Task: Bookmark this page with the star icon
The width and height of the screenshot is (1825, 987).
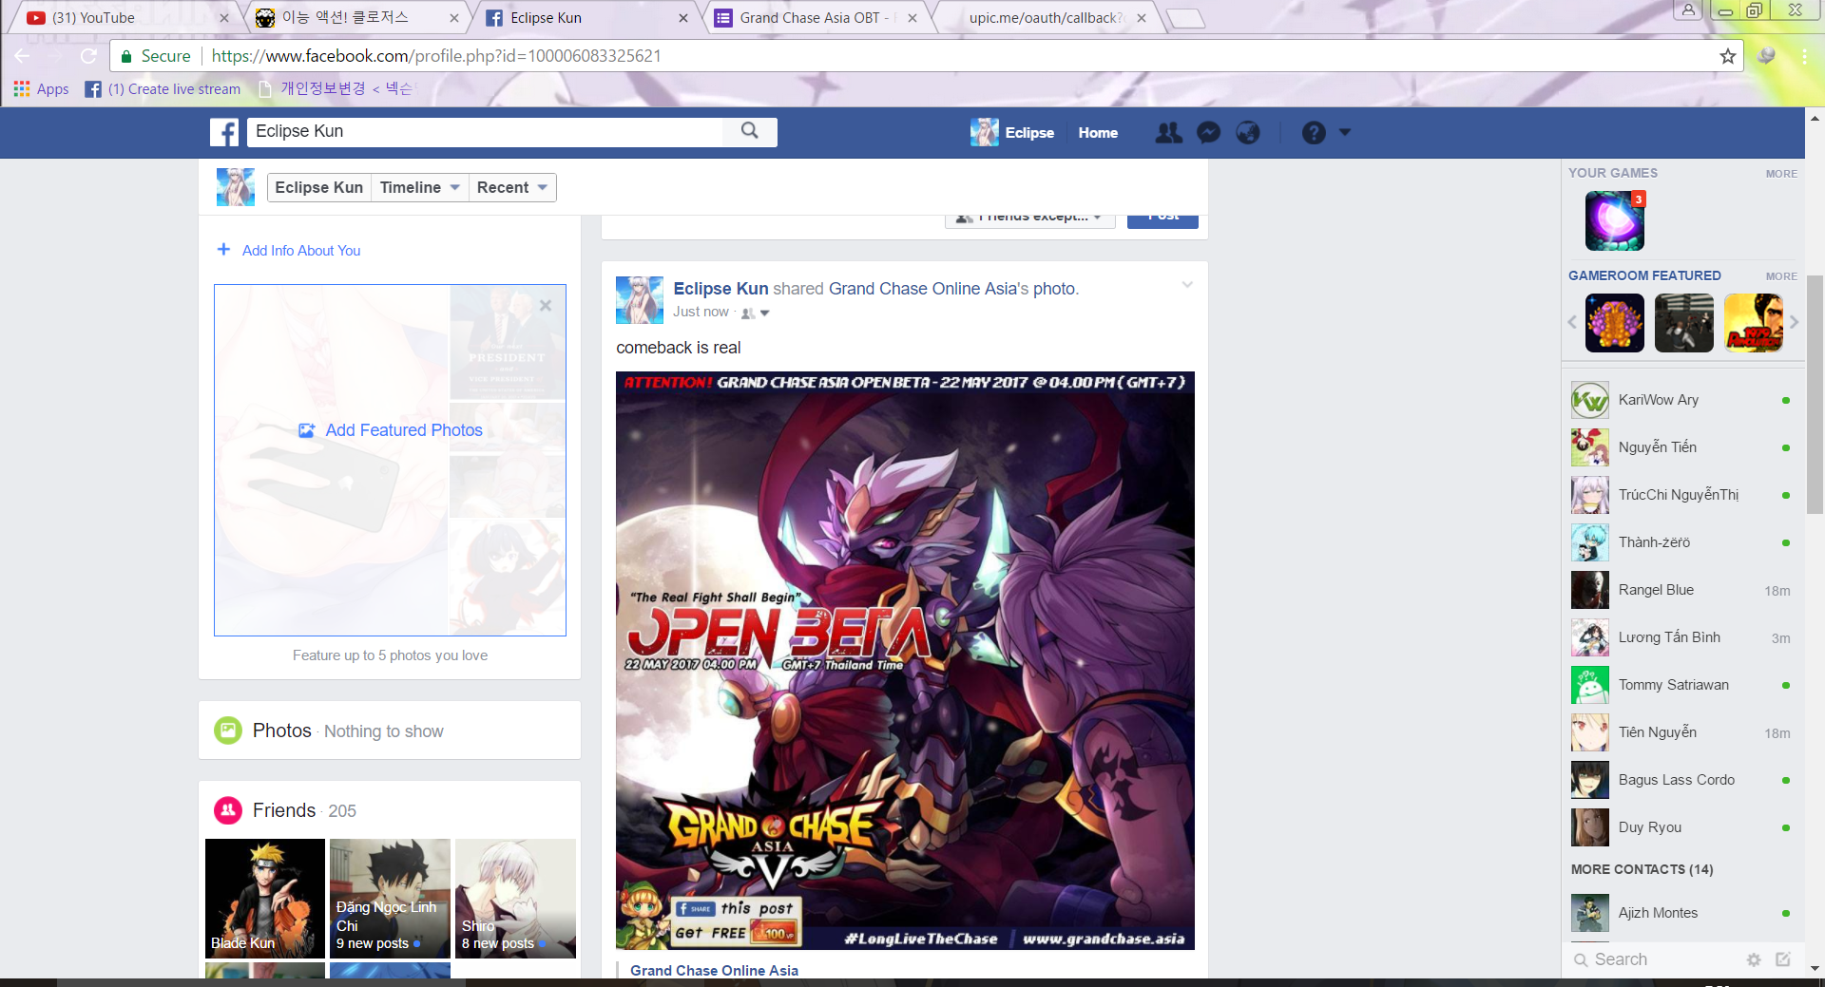Action: [x=1727, y=56]
